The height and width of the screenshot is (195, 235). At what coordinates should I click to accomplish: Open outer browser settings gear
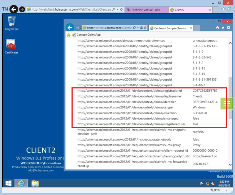tap(229, 9)
